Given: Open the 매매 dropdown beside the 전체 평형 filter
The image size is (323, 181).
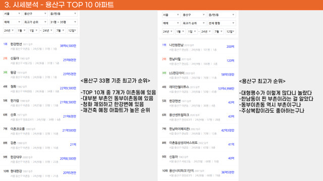Looking at the screenshot, I should click(171, 23).
